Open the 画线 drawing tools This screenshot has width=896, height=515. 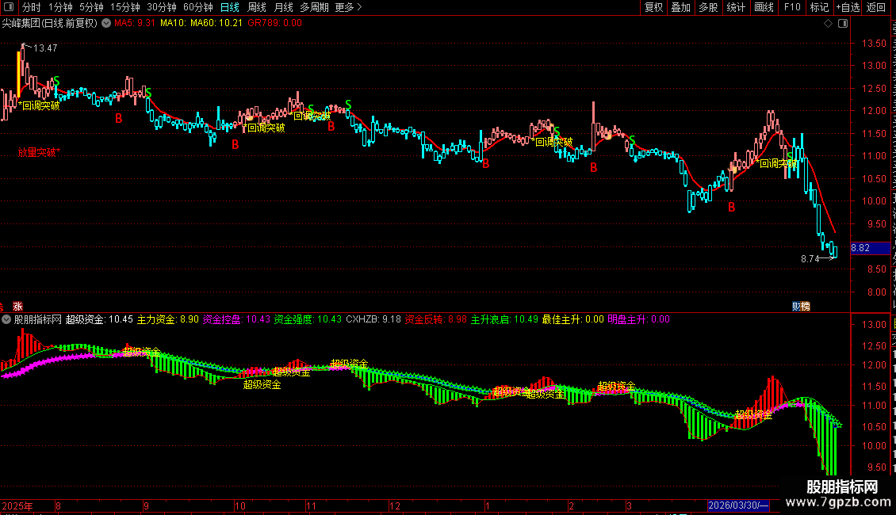coord(764,7)
